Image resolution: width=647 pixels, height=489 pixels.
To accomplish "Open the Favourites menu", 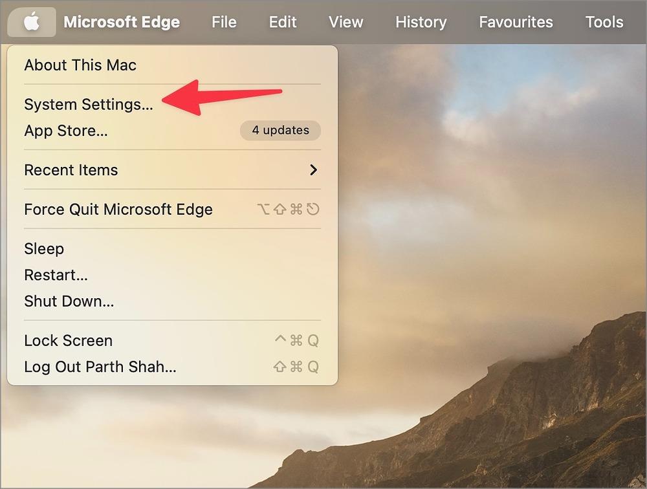I will (516, 22).
